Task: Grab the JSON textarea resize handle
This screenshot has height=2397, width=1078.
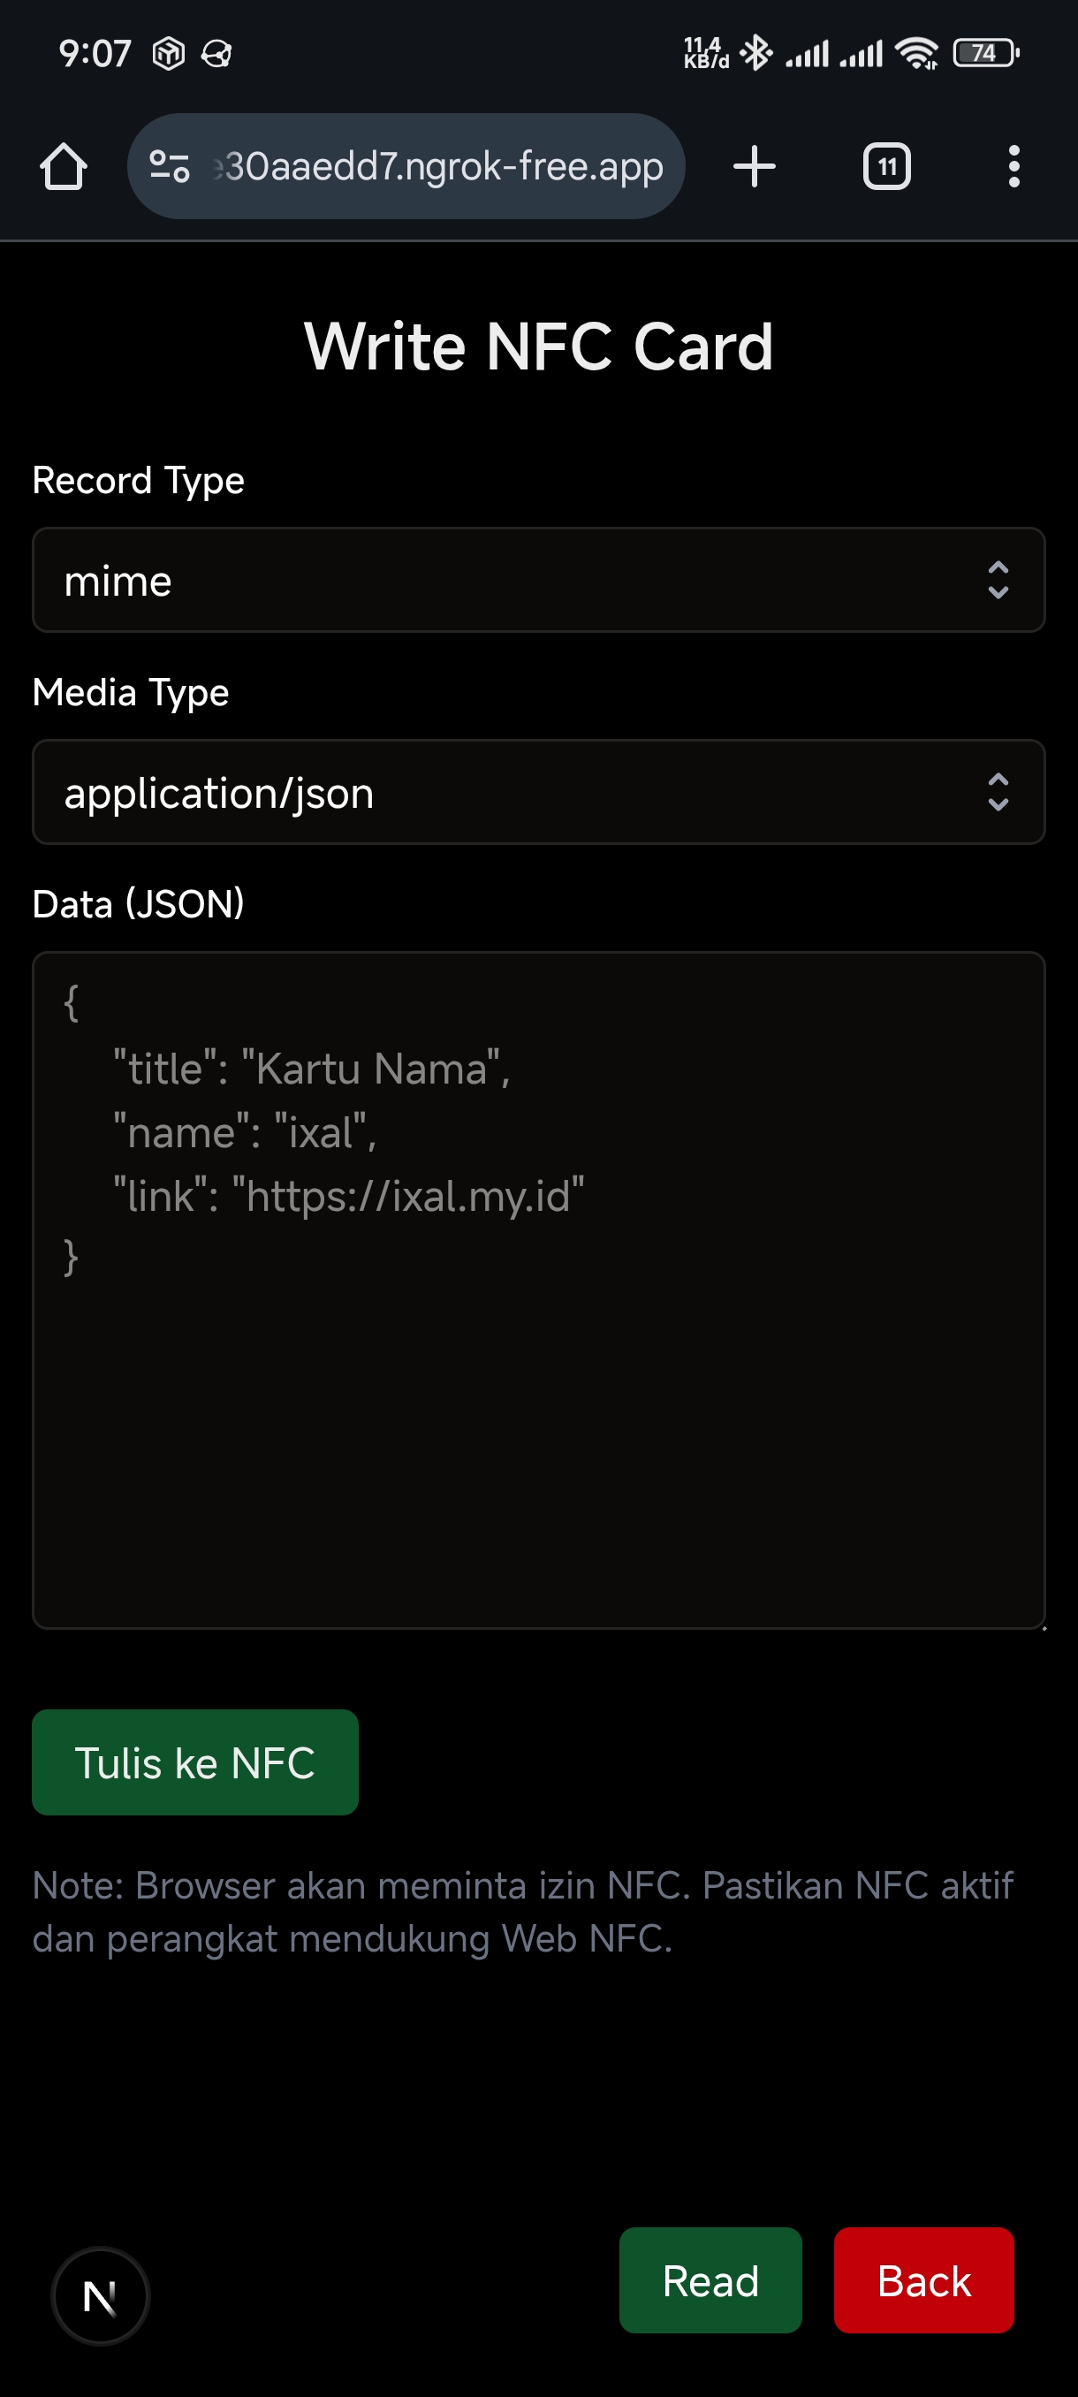Action: (1043, 1626)
